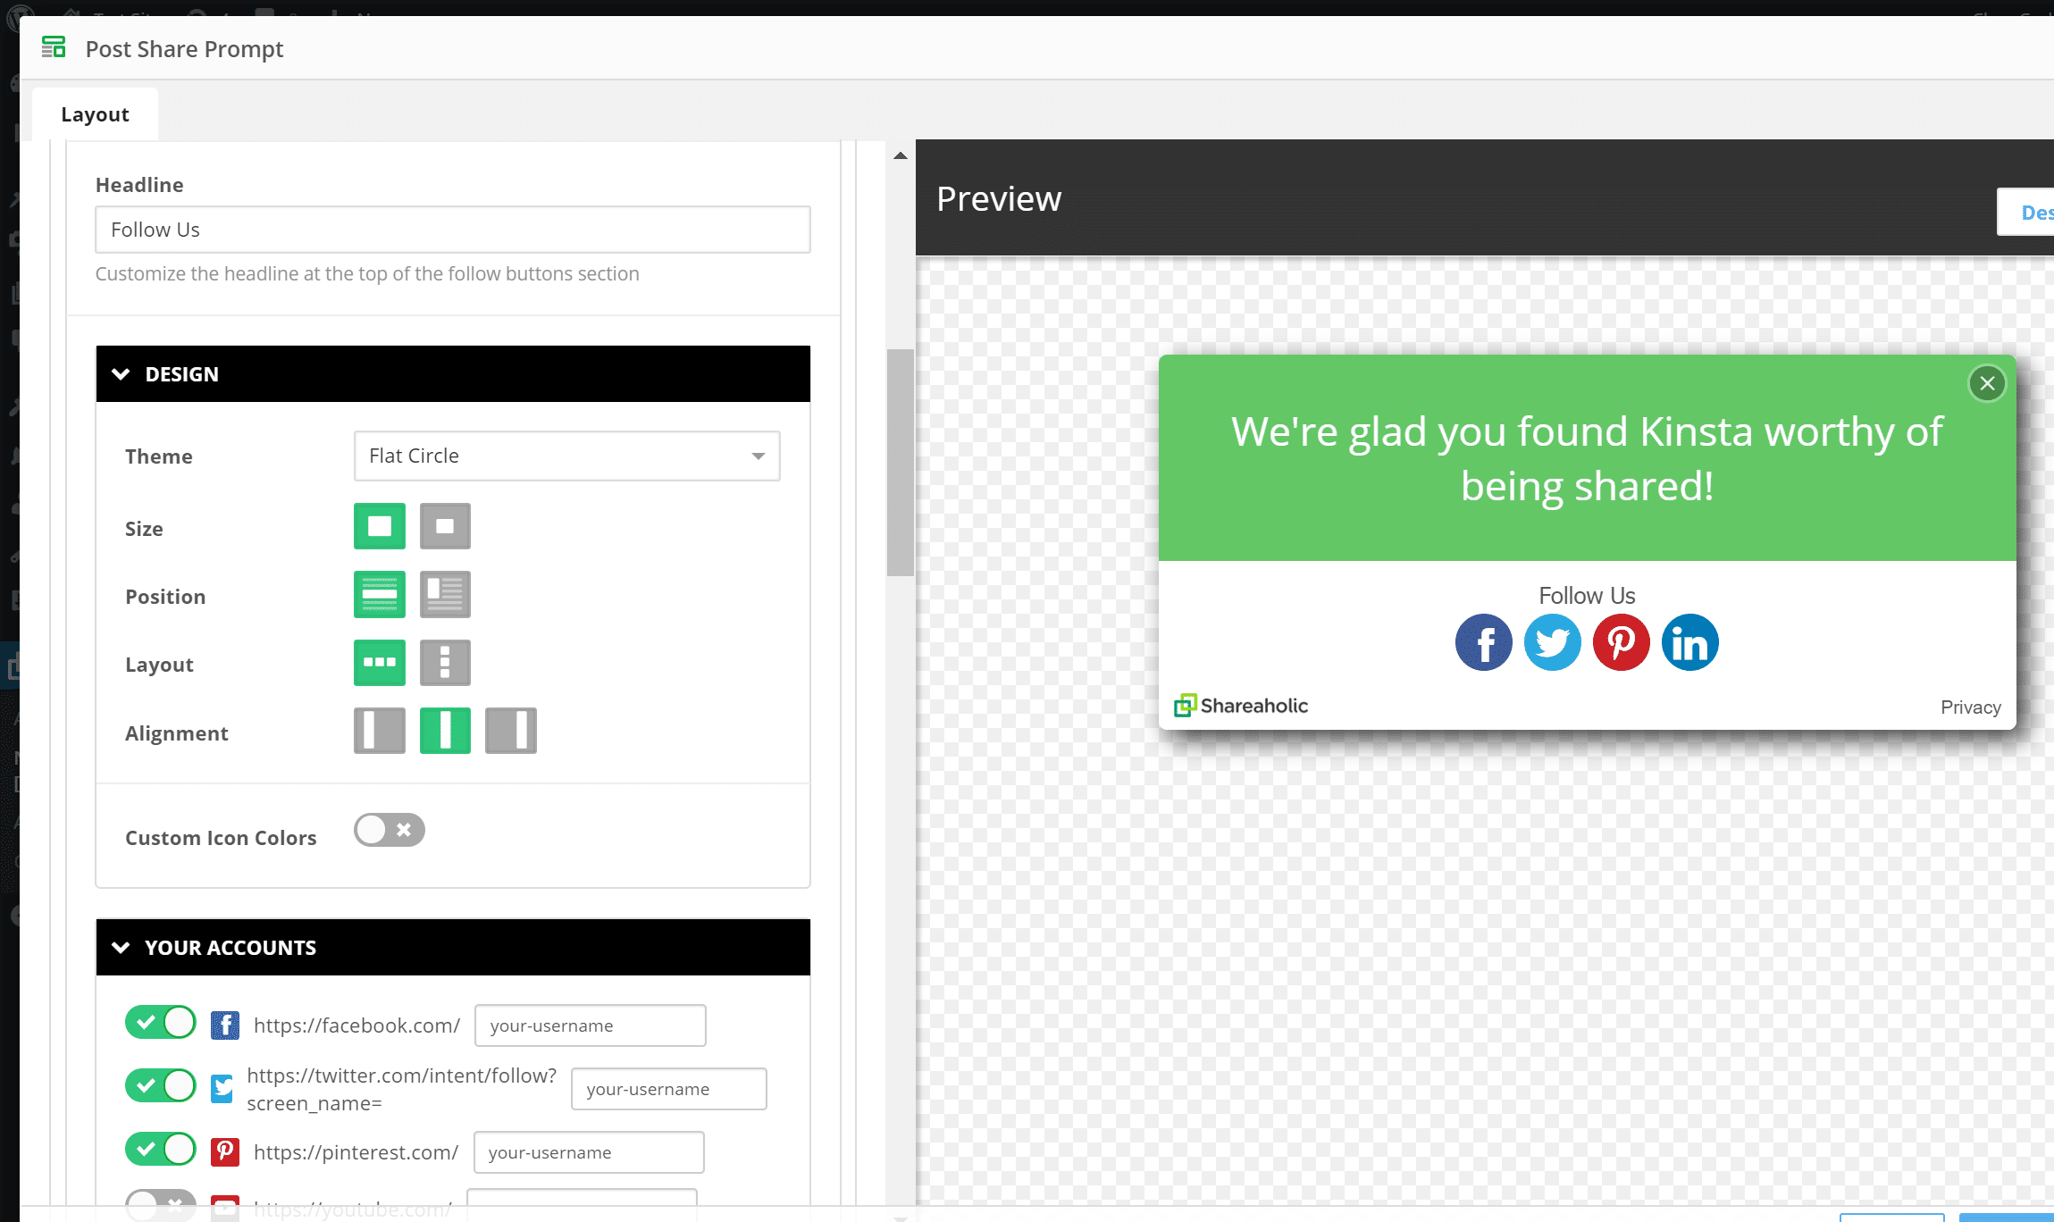Click the small size layout icon
The width and height of the screenshot is (2054, 1222).
(x=445, y=528)
